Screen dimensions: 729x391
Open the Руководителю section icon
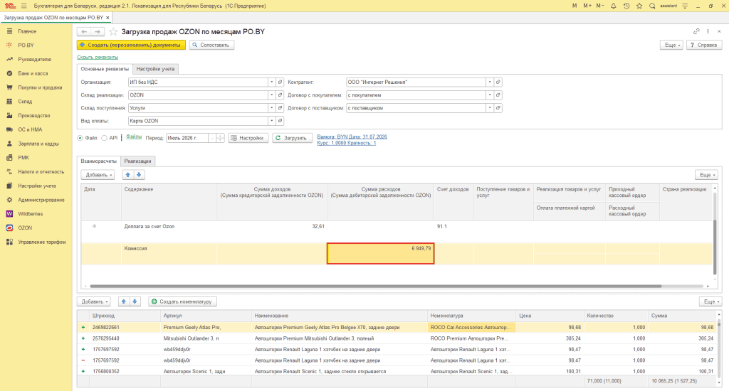9,60
